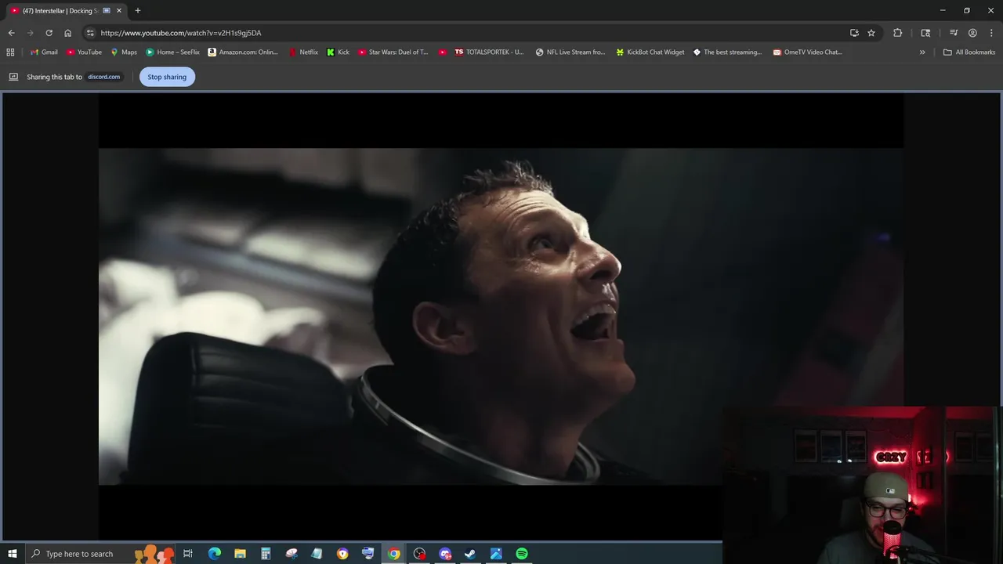Bookmark this page with the star

pos(871,33)
